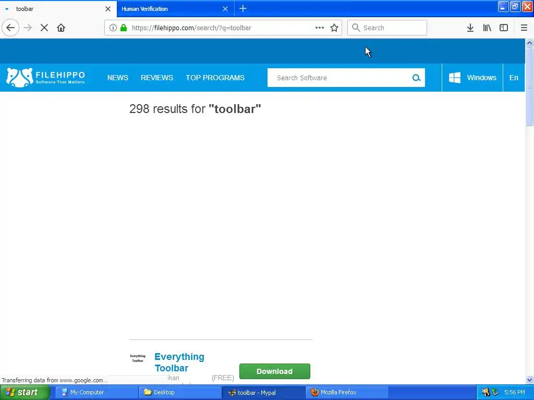Open a new tab with plus button
This screenshot has height=400, width=534.
coord(243,8)
